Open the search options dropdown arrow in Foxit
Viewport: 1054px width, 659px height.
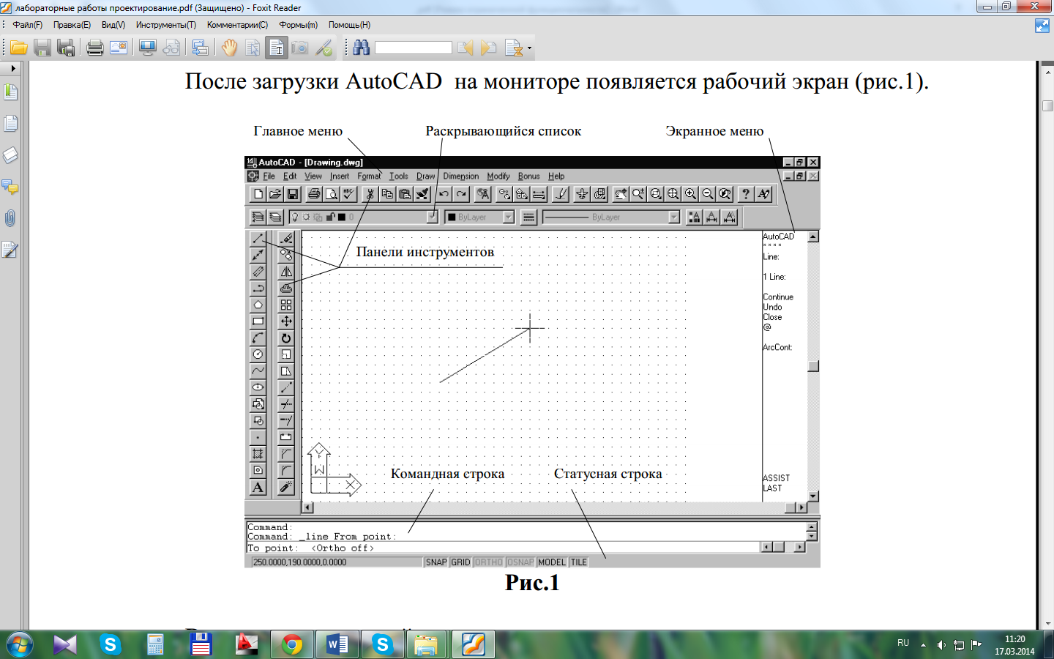pyautogui.click(x=529, y=48)
